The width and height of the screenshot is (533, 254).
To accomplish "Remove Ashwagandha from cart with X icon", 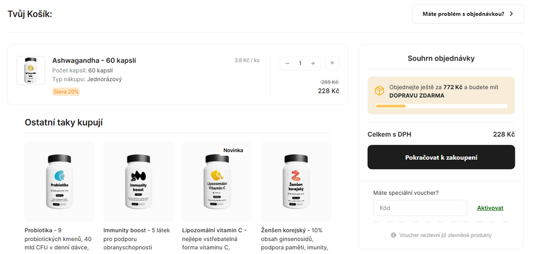I will pos(332,63).
